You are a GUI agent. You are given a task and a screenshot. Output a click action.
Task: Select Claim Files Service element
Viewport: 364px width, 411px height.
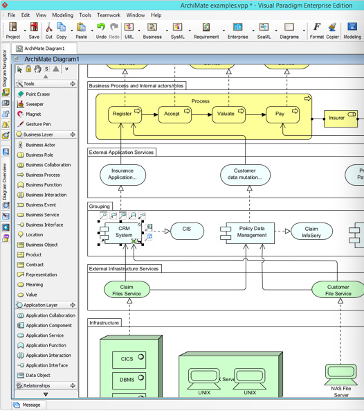coord(127,290)
